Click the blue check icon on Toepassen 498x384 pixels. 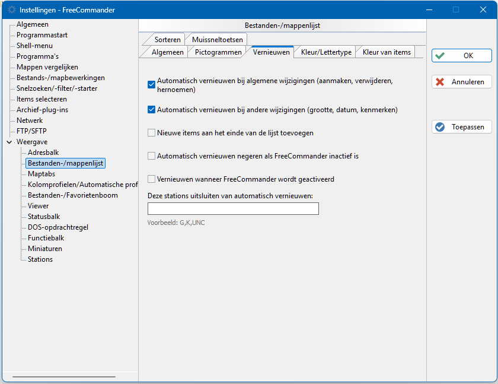[x=440, y=127]
